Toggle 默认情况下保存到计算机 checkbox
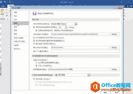 (34, 44)
